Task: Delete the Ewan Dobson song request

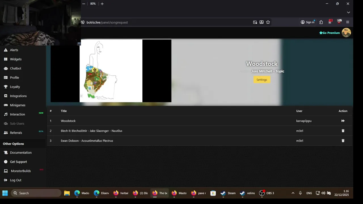Action: tap(343, 141)
